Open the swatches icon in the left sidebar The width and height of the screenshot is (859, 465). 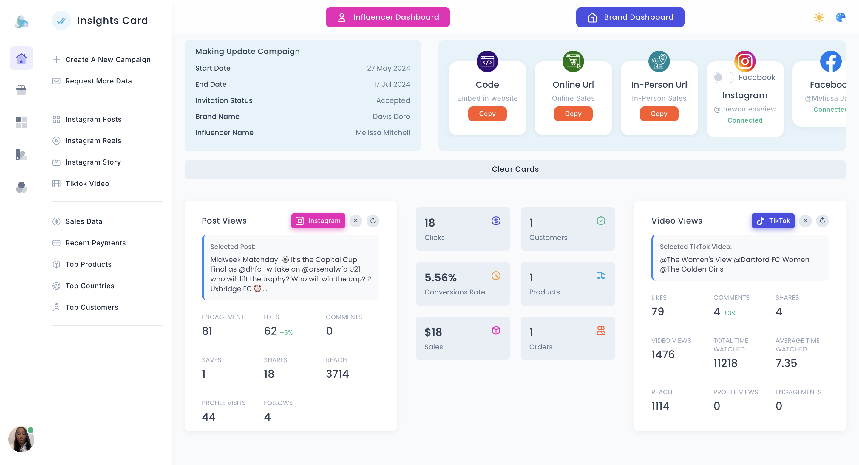pyautogui.click(x=21, y=155)
